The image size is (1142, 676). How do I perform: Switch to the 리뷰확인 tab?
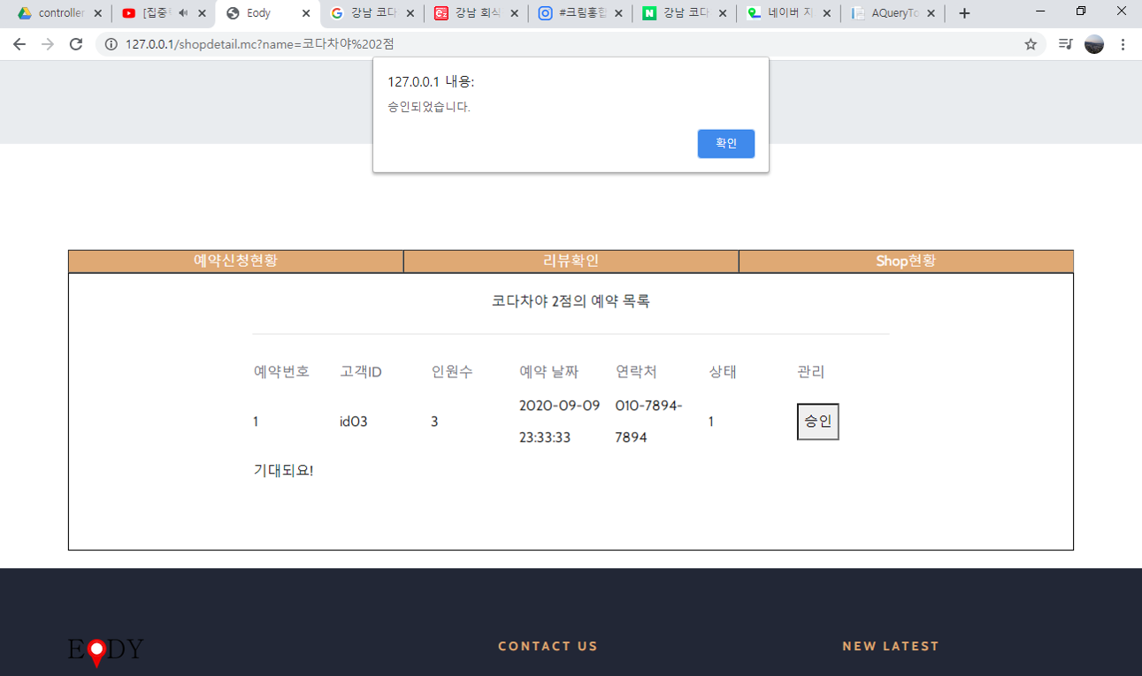571,261
